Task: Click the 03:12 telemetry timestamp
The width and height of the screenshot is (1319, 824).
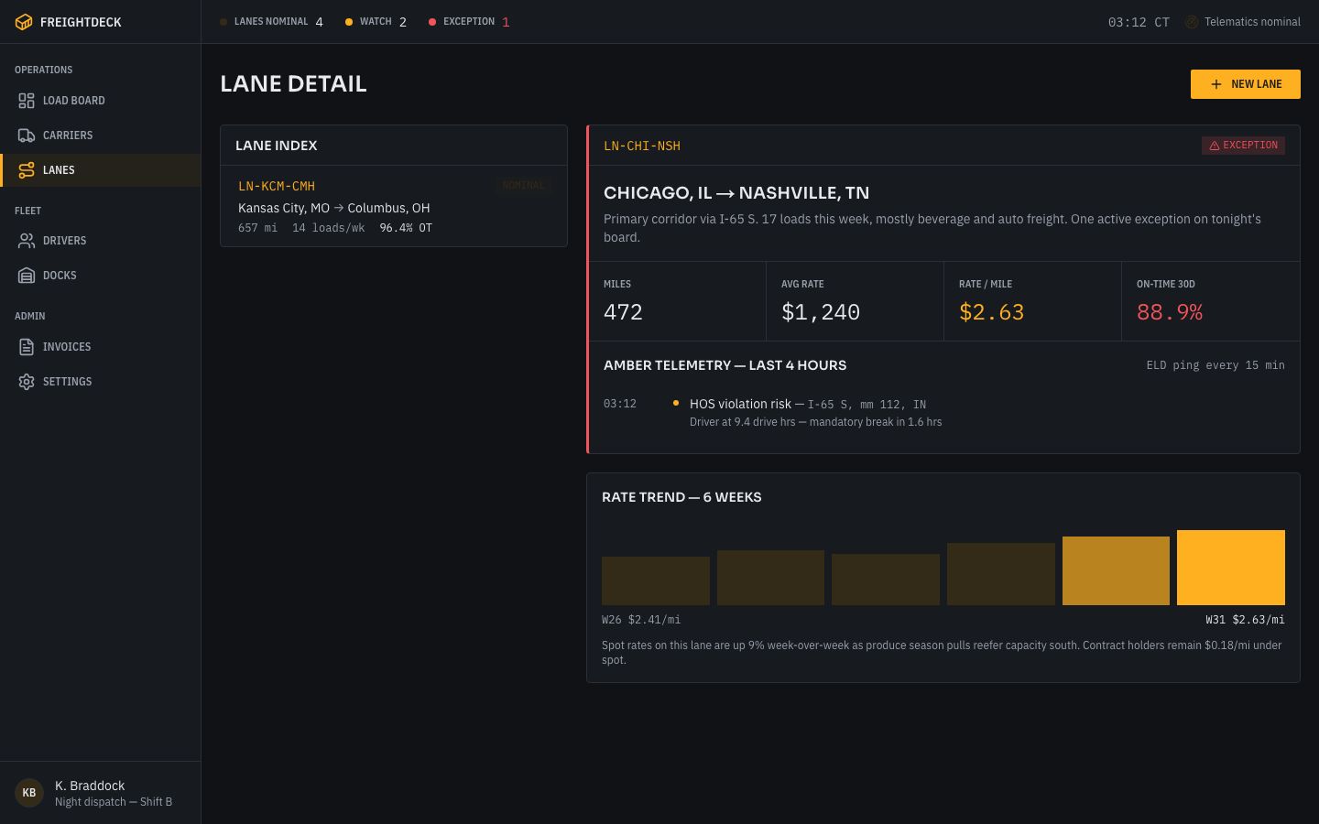Action: click(620, 404)
